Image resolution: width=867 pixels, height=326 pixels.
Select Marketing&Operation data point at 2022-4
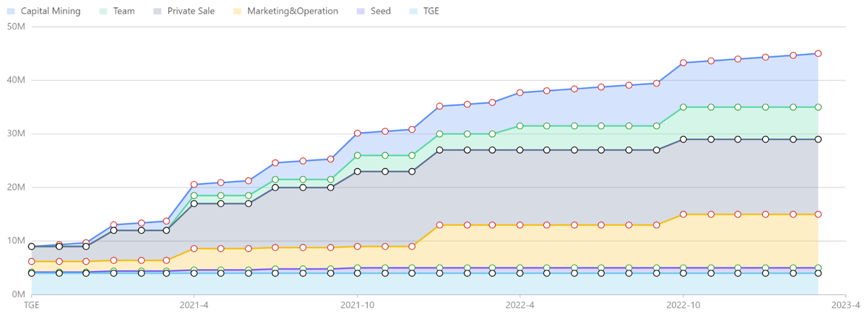pos(520,225)
